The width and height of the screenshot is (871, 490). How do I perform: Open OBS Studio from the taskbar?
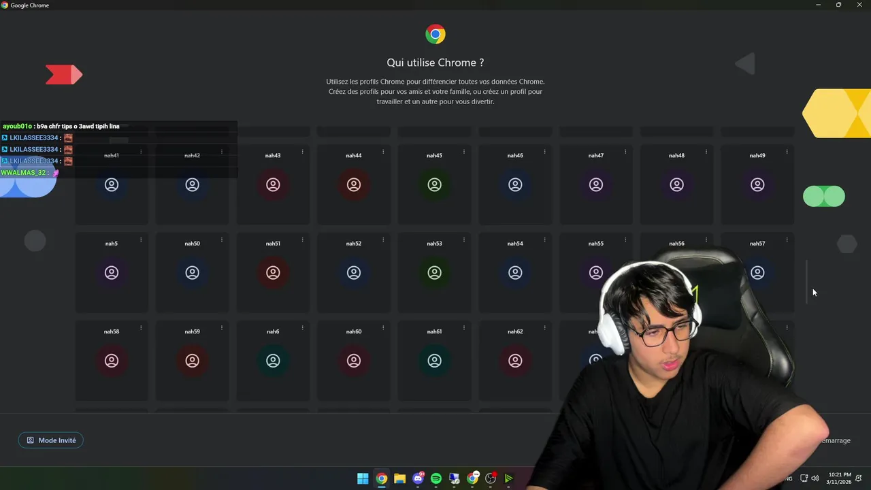coord(491,478)
